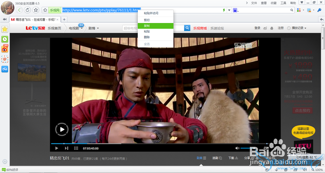Click the 登录 link
325x173 pixels.
tap(257, 28)
